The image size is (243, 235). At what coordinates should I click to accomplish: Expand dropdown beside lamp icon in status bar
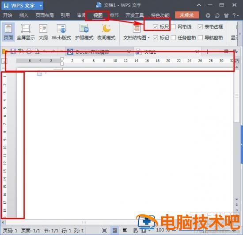(149, 231)
